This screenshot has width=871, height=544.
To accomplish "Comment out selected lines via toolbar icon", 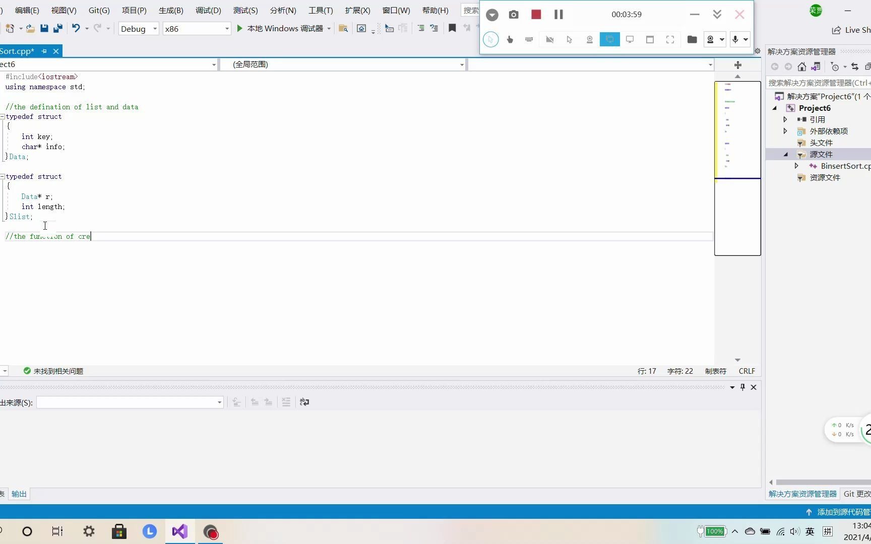I will pos(421,29).
